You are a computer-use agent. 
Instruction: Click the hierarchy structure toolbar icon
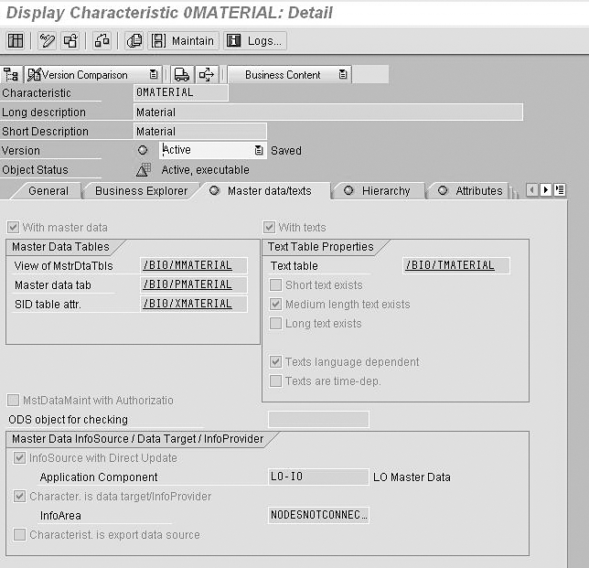pyautogui.click(x=102, y=41)
